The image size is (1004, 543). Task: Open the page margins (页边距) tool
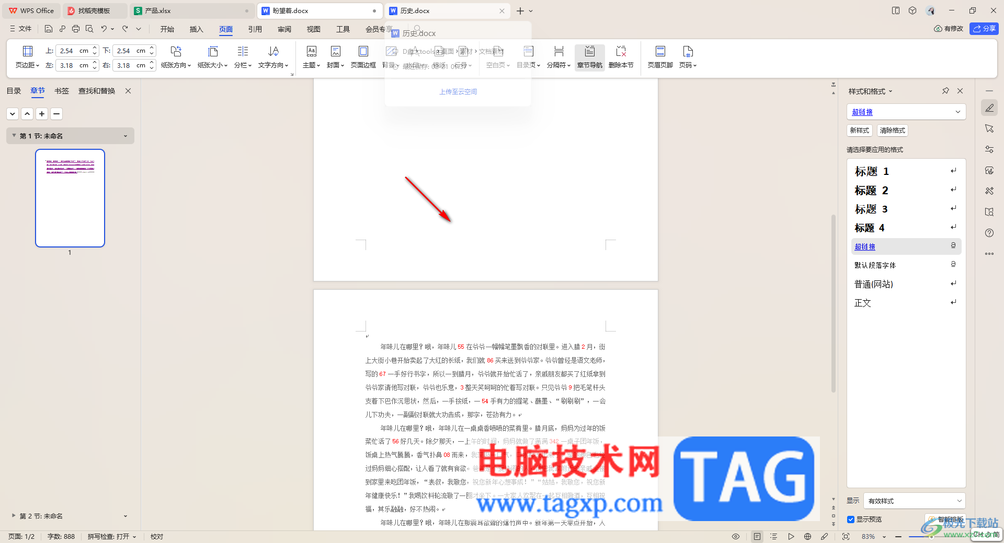pyautogui.click(x=27, y=57)
